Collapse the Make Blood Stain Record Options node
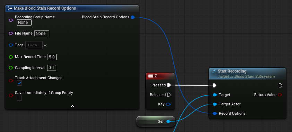Image resolution: width=292 pixels, height=132 pixels. tap(72, 106)
